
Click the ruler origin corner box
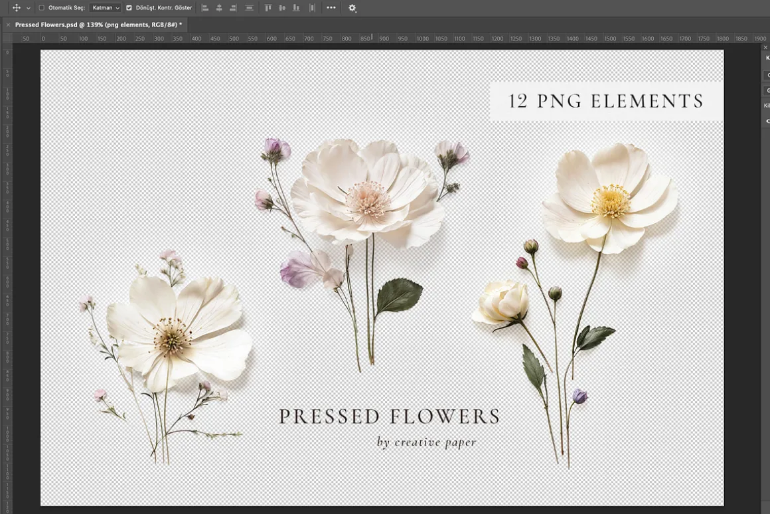tap(7, 39)
